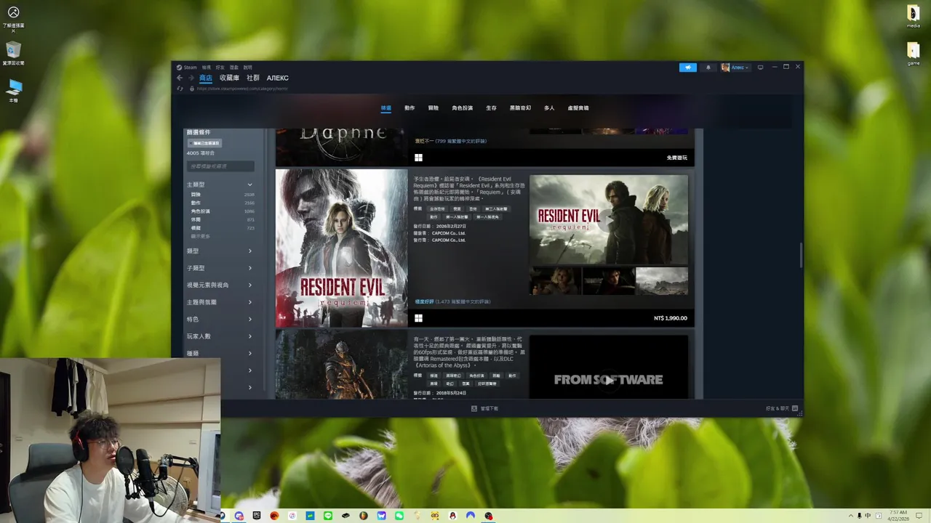
Task: Select the 黑暗奇幻 category tab
Action: point(520,108)
